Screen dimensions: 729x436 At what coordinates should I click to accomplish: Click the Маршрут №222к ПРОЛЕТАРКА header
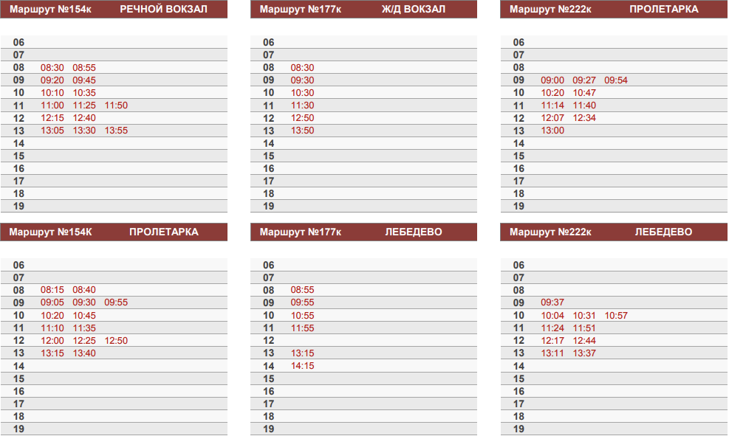click(x=614, y=10)
